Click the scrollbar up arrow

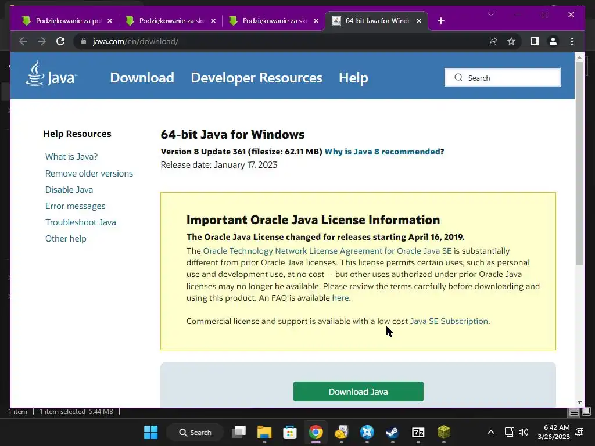579,57
